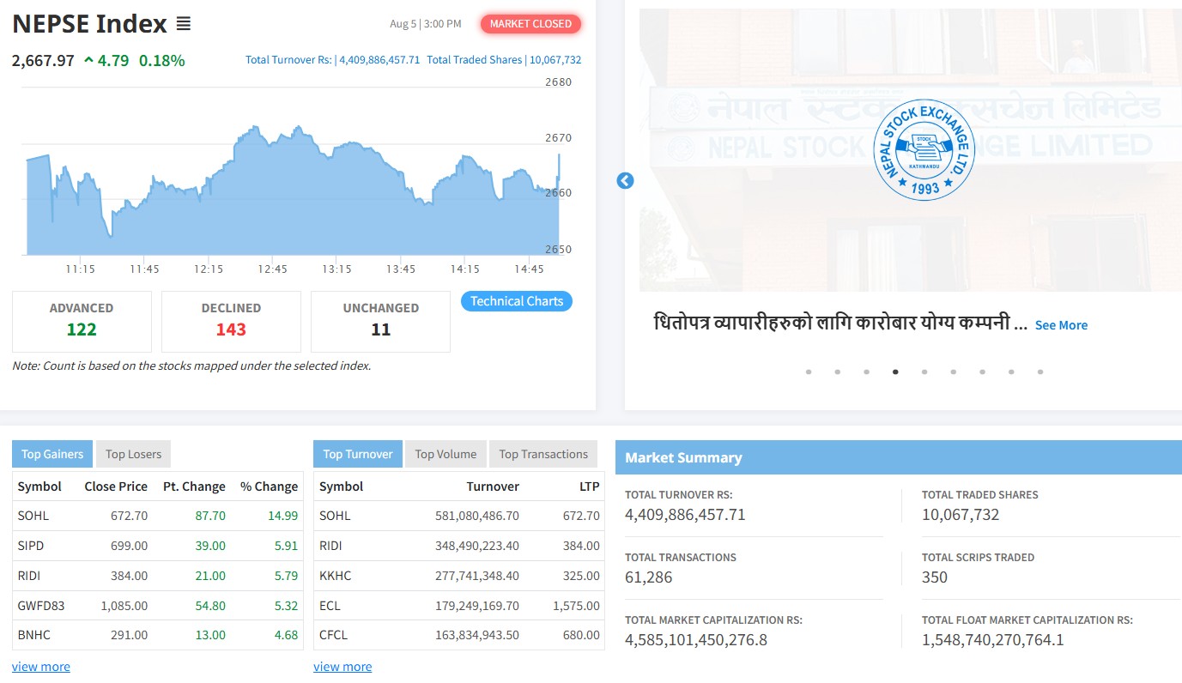Screen dimensions: 1182x683
Task: Click GWFD83 symbol in Top Gainers
Action: click(41, 606)
